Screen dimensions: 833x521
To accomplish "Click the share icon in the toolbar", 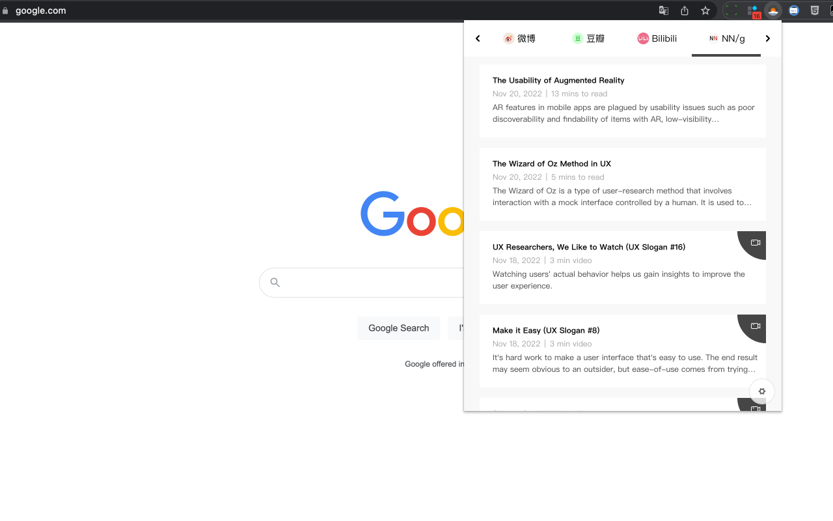I will coord(684,10).
